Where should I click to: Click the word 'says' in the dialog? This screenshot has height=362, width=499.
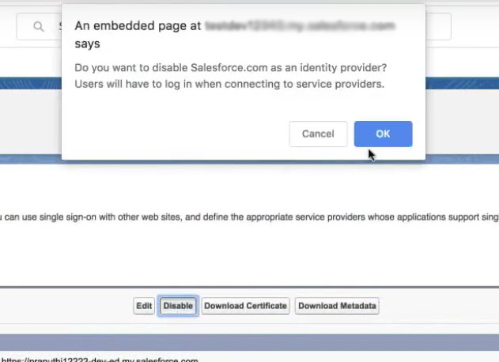(x=87, y=43)
